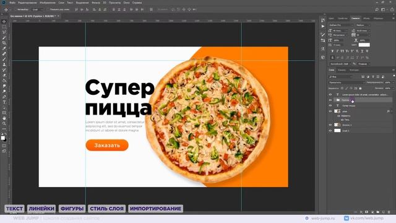Click the layer Opacity value field
396x223 pixels.
pos(388,82)
